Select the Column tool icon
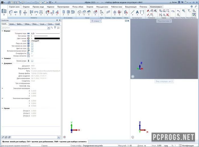199x147 pixels. (x=20, y=12)
